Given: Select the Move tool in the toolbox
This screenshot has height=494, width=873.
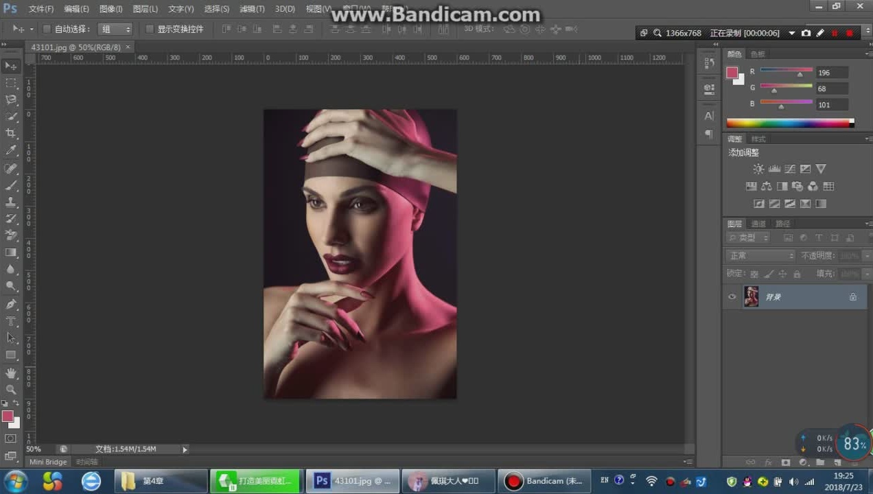Looking at the screenshot, I should click(x=11, y=66).
